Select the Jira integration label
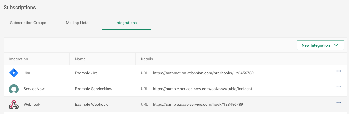Screen dimensions: 349x114 tap(27, 73)
